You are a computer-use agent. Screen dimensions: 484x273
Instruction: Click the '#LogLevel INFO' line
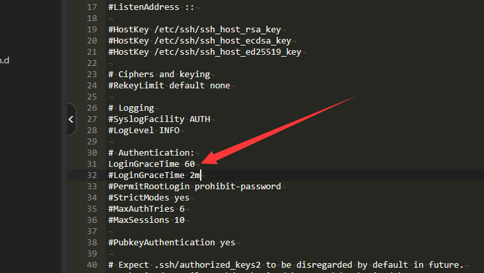pyautogui.click(x=142, y=131)
